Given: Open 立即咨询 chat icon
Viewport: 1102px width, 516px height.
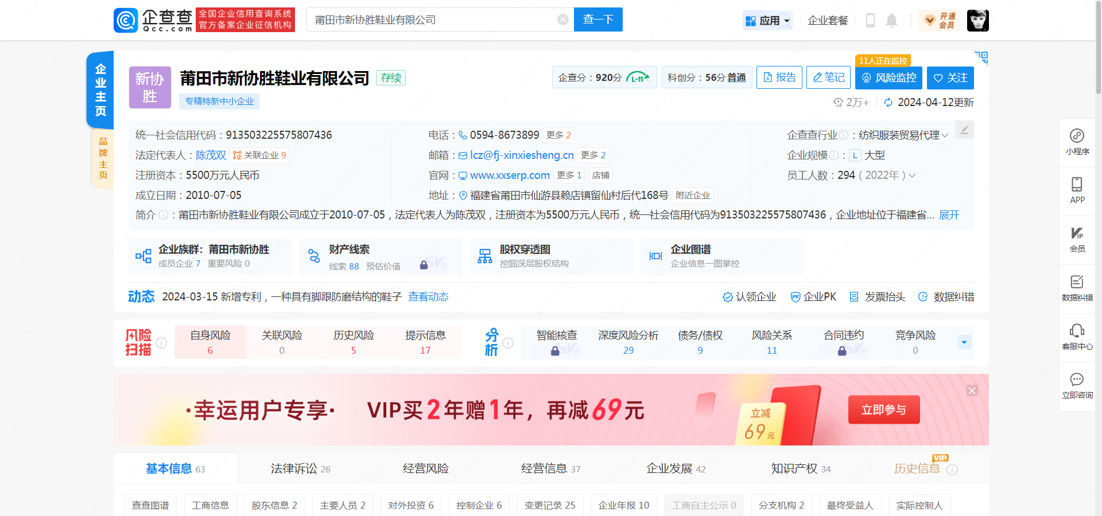Looking at the screenshot, I should 1077,386.
